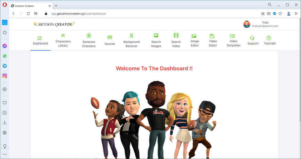Open the browser profile account icon
The height and width of the screenshot is (159, 301).
click(289, 14)
